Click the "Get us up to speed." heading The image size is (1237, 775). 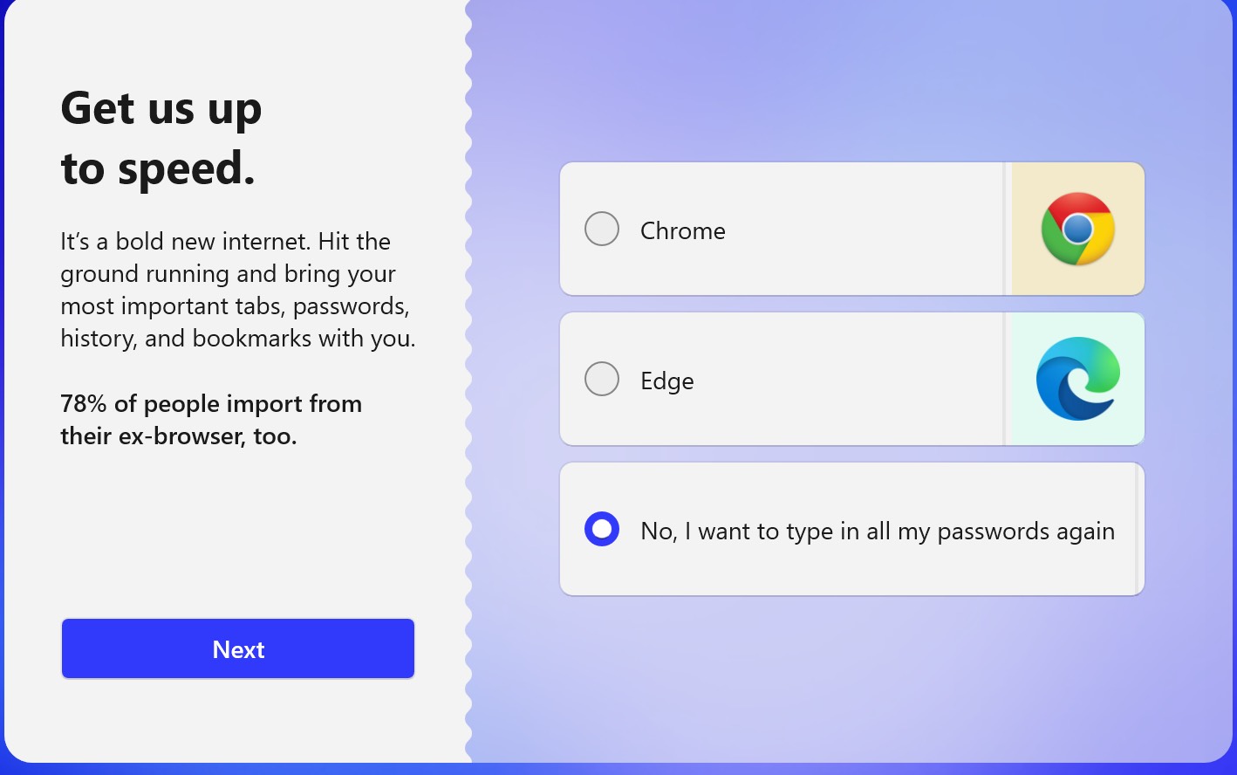[161, 138]
